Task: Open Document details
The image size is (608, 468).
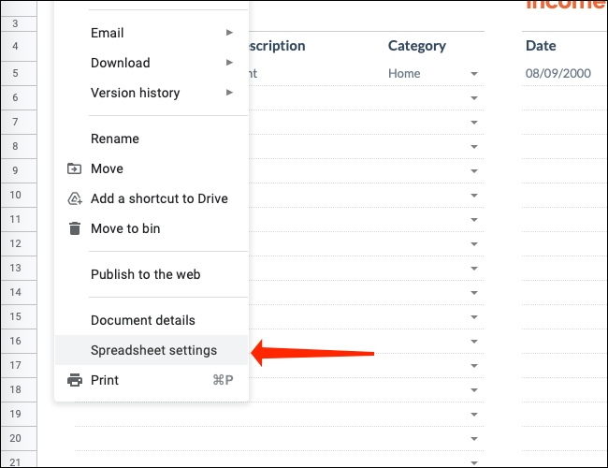Action: point(143,320)
